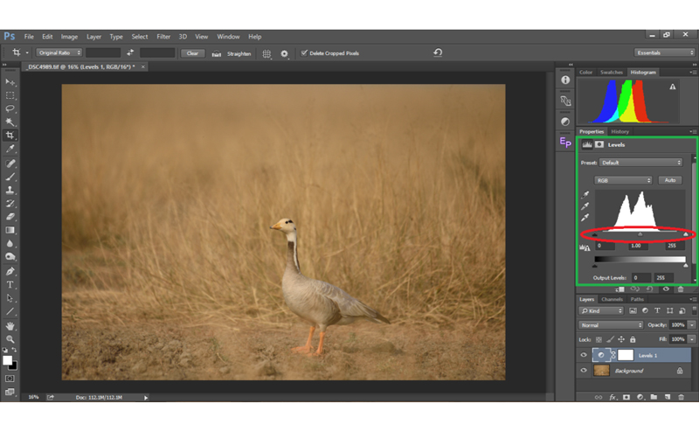Select the Crop tool in the toolbox
The height and width of the screenshot is (431, 699).
10,136
